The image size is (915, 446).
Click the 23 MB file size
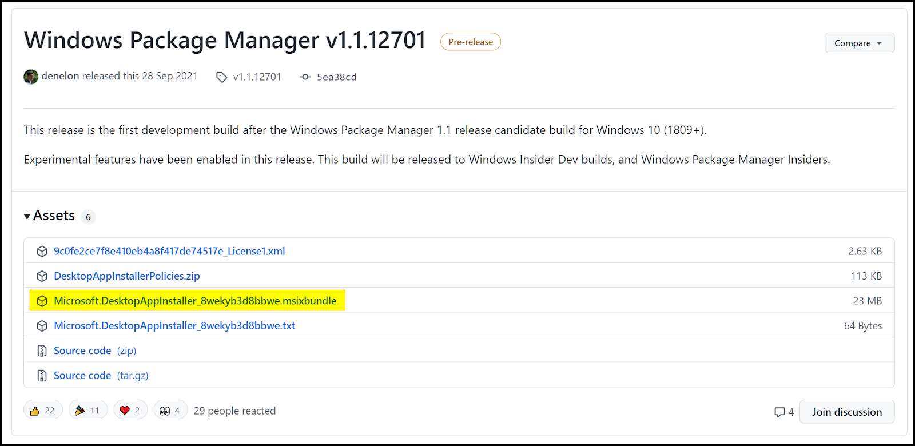pyautogui.click(x=868, y=301)
